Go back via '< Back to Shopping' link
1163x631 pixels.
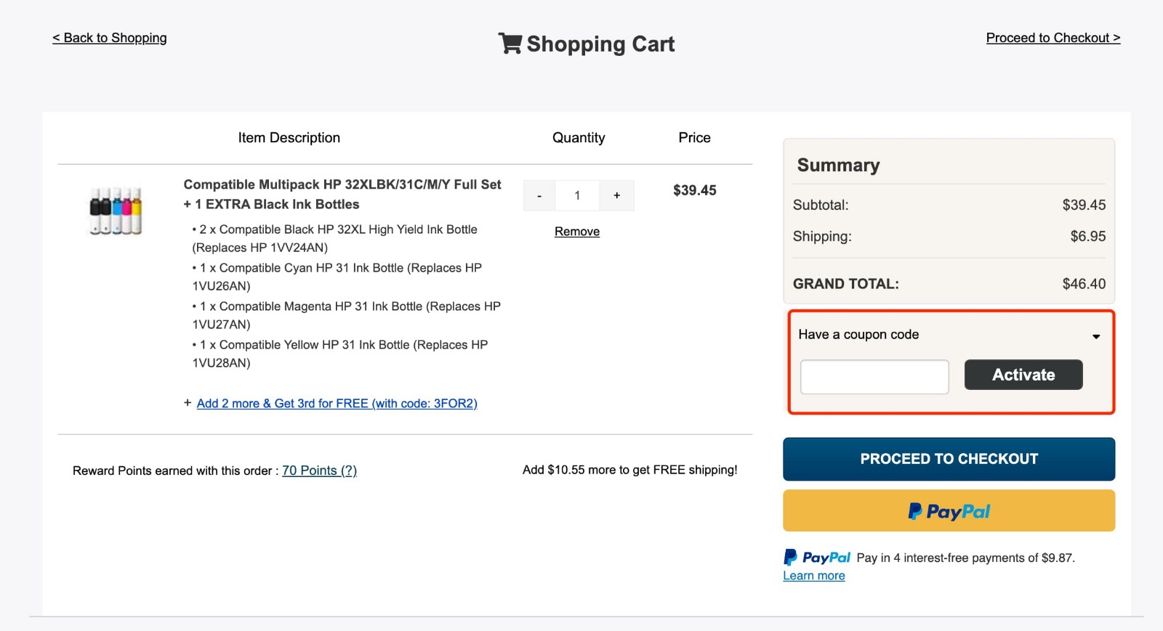point(110,38)
